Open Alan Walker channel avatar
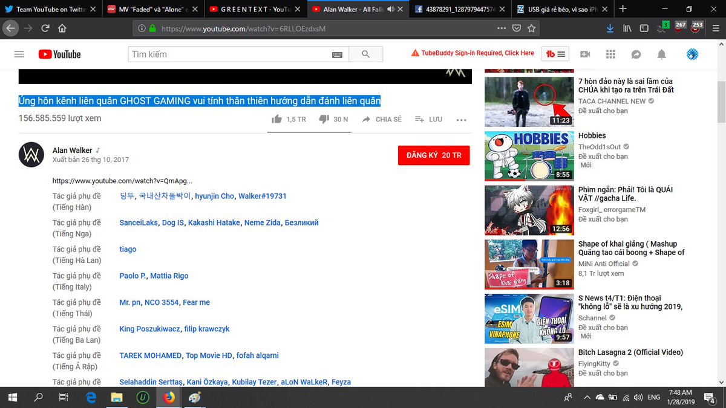The image size is (726, 408). tap(31, 155)
